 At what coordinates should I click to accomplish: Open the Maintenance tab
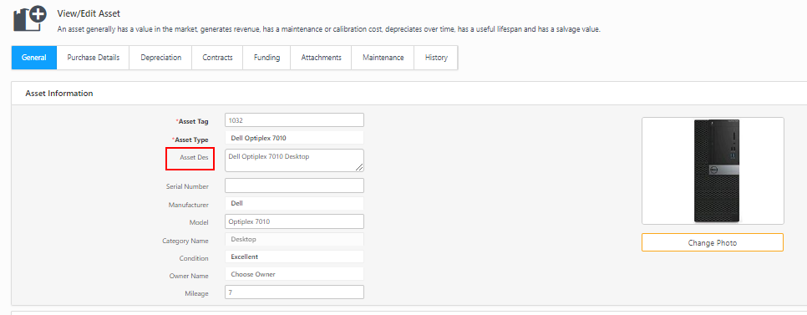click(x=383, y=58)
